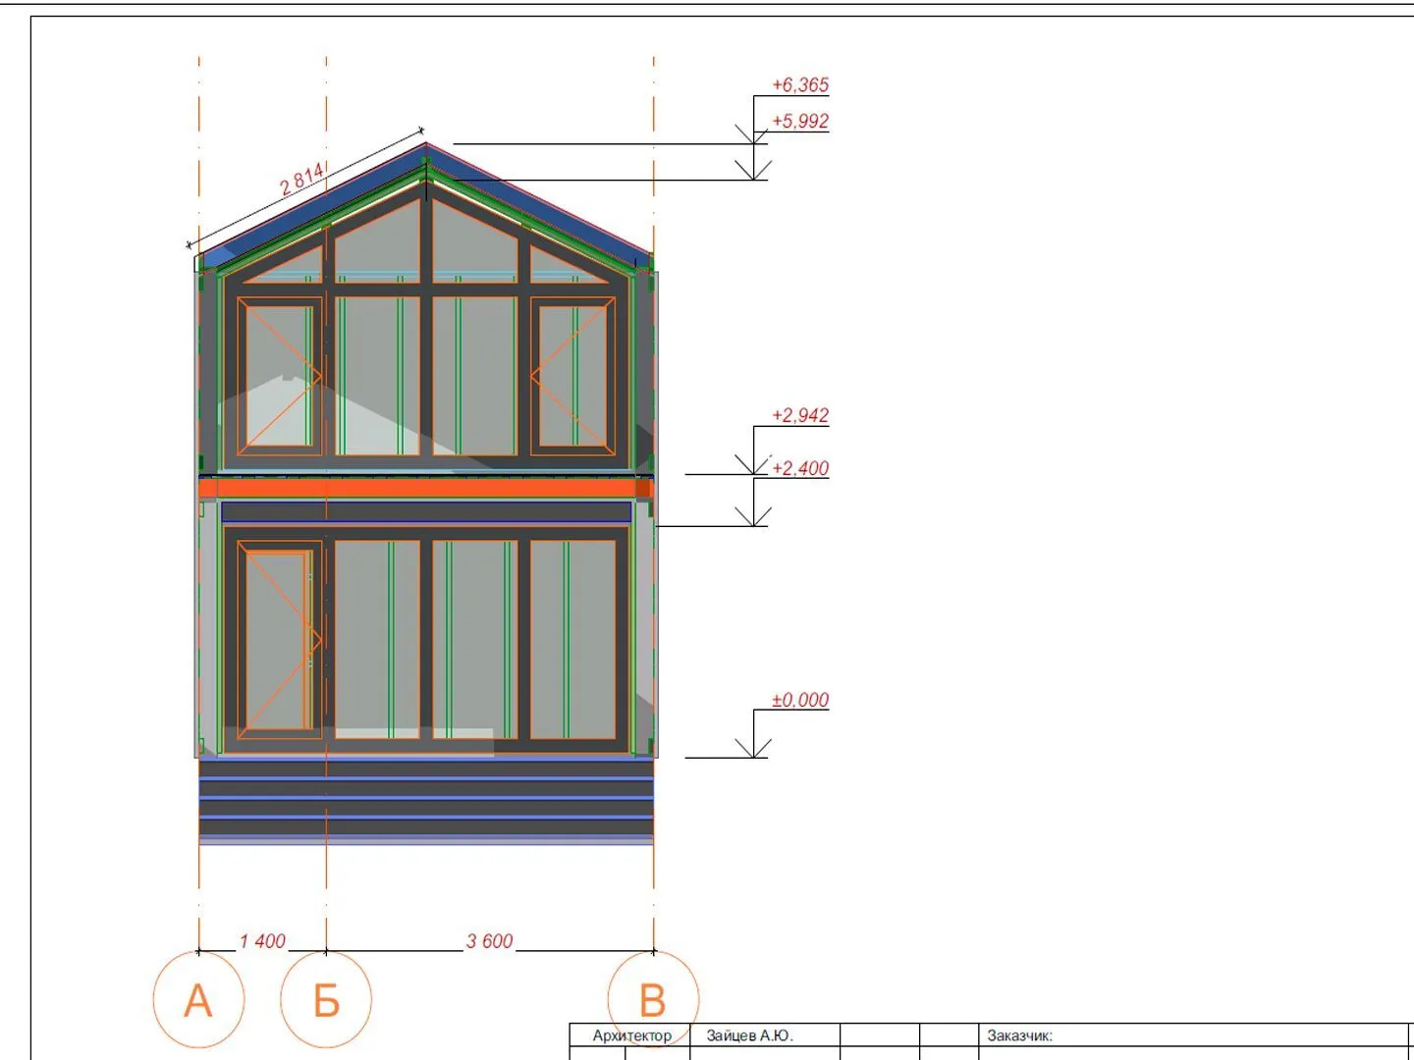Screen dimensions: 1414x1060
Task: Click the axis bubble labeled А
Action: pyautogui.click(x=198, y=999)
